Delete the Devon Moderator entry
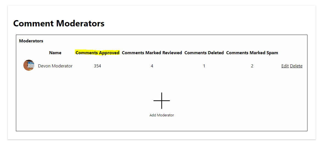This screenshot has width=322, height=148. [296, 66]
